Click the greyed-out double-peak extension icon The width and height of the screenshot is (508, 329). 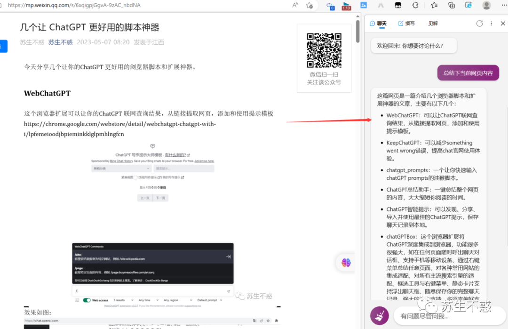coord(381,5)
